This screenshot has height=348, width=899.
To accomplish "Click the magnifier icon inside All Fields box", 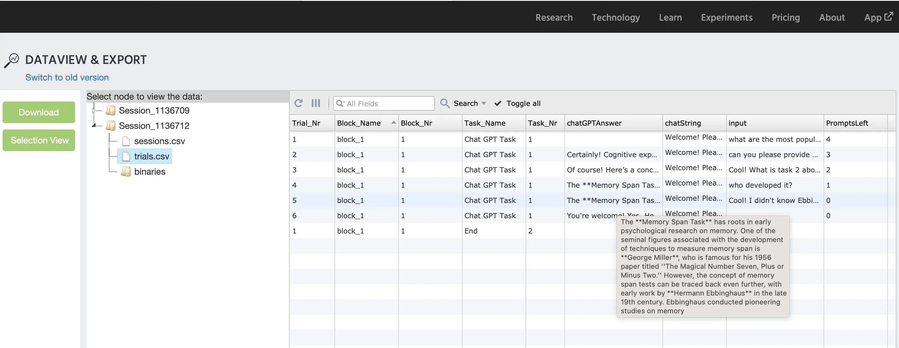I will tap(340, 104).
